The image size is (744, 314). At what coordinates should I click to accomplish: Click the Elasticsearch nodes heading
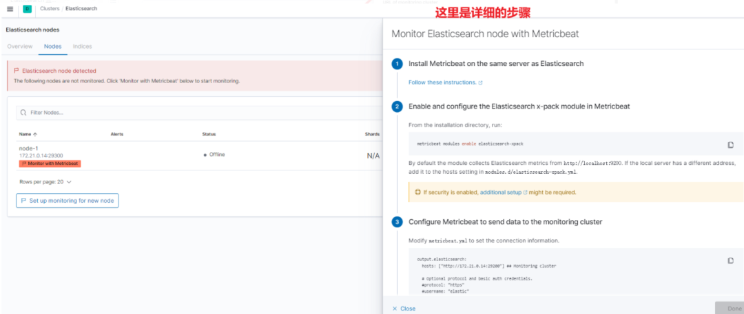pyautogui.click(x=33, y=30)
